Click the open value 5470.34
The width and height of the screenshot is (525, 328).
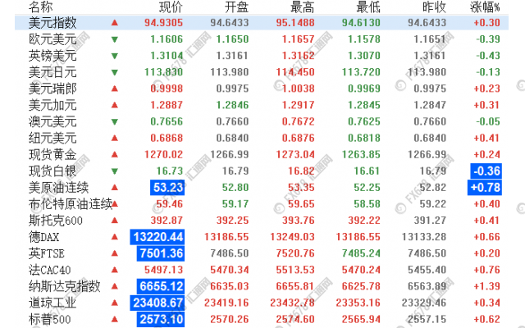point(230,270)
